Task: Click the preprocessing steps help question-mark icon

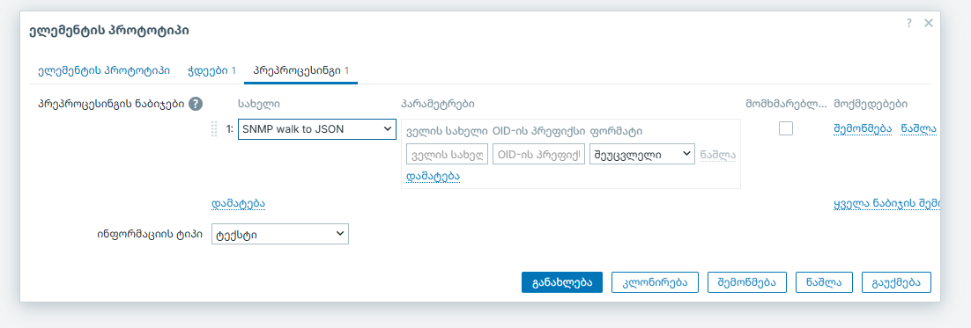Action: click(196, 104)
